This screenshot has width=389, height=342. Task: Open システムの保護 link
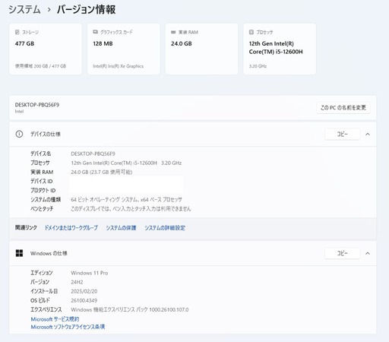point(121,228)
